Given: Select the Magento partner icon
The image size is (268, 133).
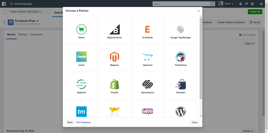Looking at the screenshot, I should [x=115, y=56].
